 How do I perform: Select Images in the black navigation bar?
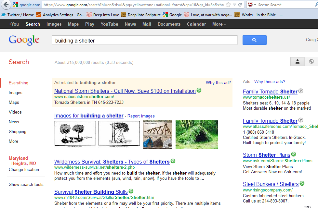point(54,24)
